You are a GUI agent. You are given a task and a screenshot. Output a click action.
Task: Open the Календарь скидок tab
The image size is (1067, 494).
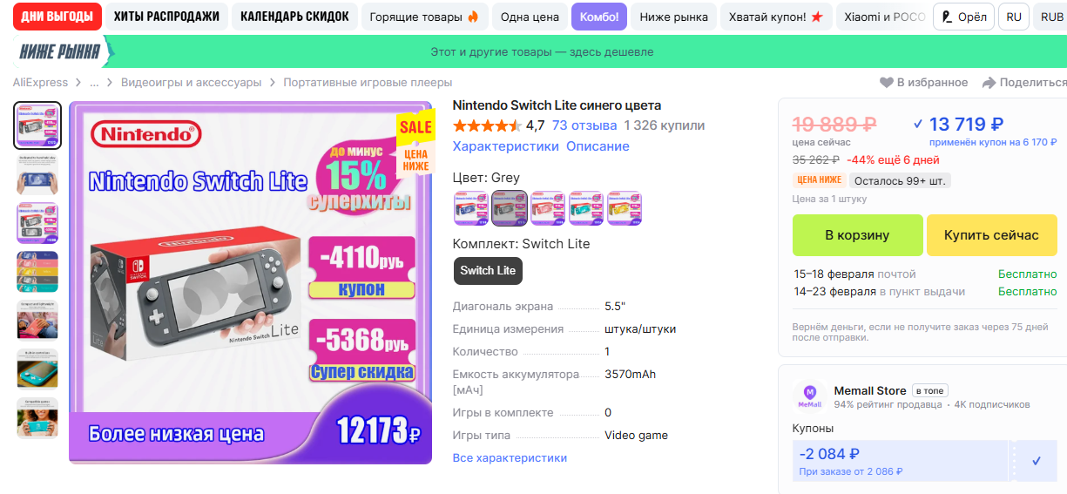[294, 17]
